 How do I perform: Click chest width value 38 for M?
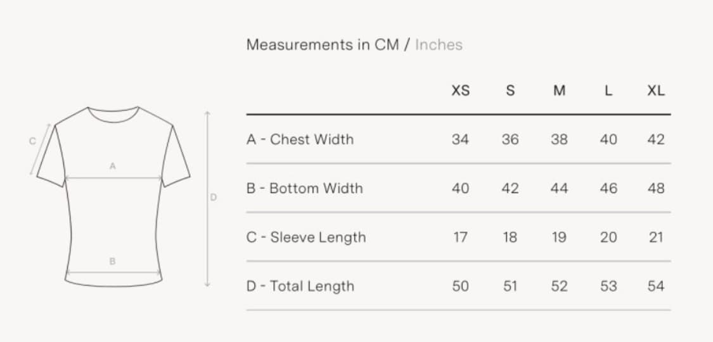pyautogui.click(x=559, y=139)
